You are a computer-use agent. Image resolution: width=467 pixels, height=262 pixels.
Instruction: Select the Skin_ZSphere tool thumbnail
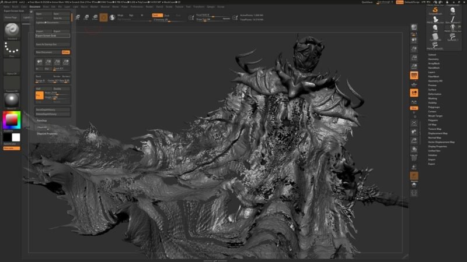453,20
